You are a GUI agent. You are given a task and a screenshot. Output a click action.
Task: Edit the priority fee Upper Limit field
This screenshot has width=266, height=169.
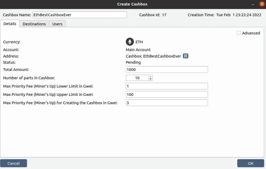point(167,94)
